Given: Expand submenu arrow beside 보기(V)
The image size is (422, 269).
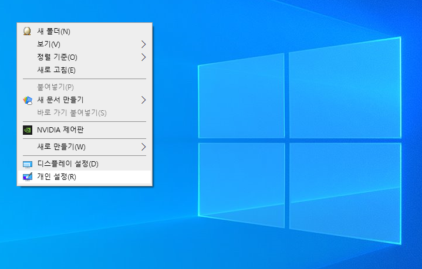Looking at the screenshot, I should point(144,44).
